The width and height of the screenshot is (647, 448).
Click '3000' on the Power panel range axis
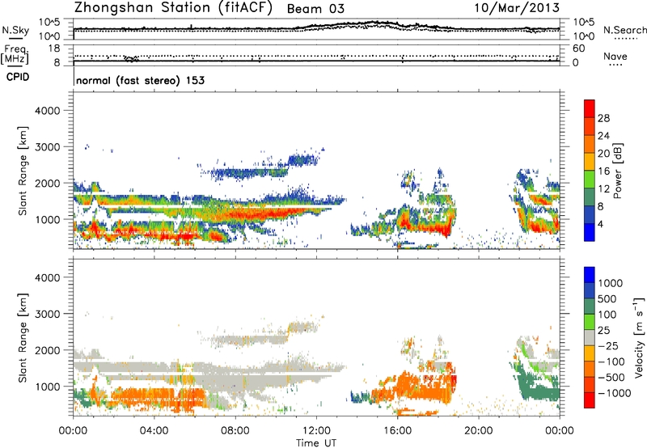(x=48, y=147)
